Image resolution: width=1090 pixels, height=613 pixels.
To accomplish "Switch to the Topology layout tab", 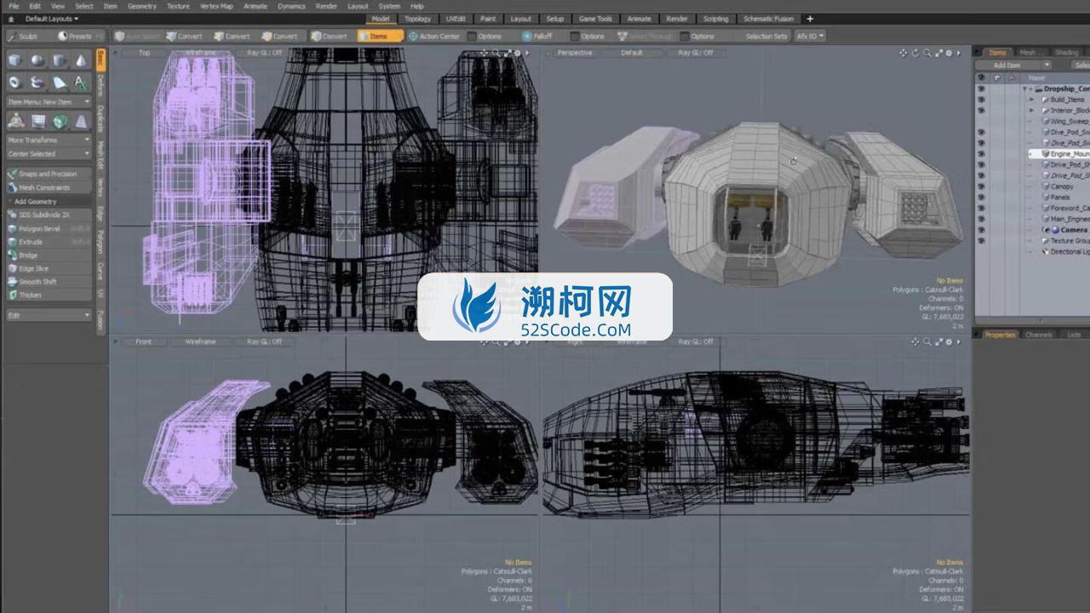I will [417, 19].
